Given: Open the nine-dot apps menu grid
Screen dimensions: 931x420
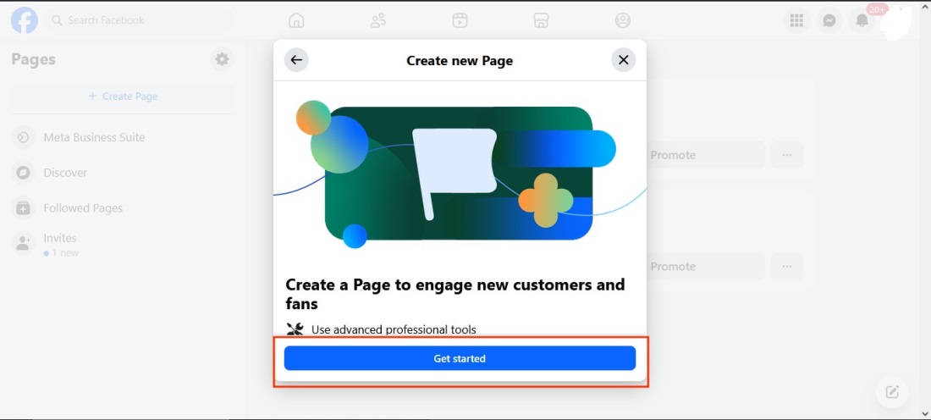Looking at the screenshot, I should (x=796, y=20).
